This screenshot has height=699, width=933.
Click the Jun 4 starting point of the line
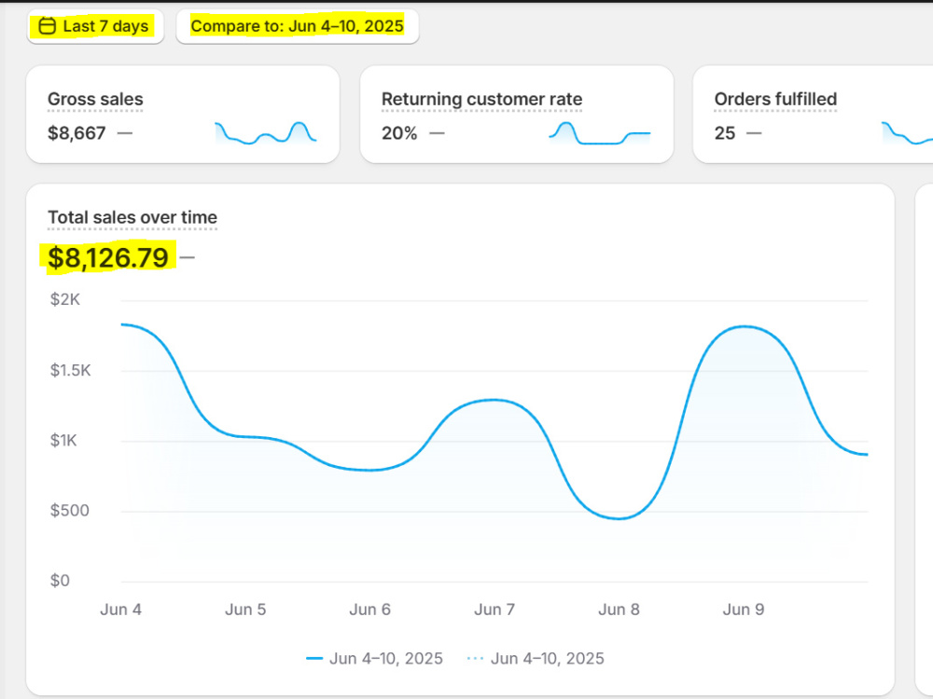pos(122,324)
